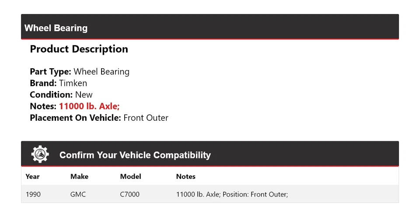Click the Product Description heading

coord(79,49)
